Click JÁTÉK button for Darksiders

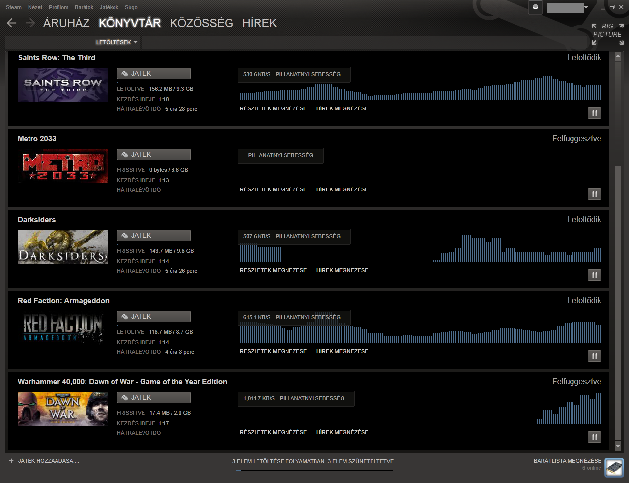coord(154,236)
